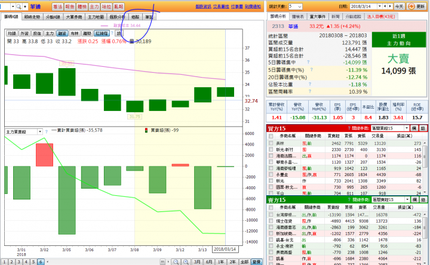The image size is (430, 265).
Task: Click the zoom in magnifier below chart
Action: coord(186,262)
